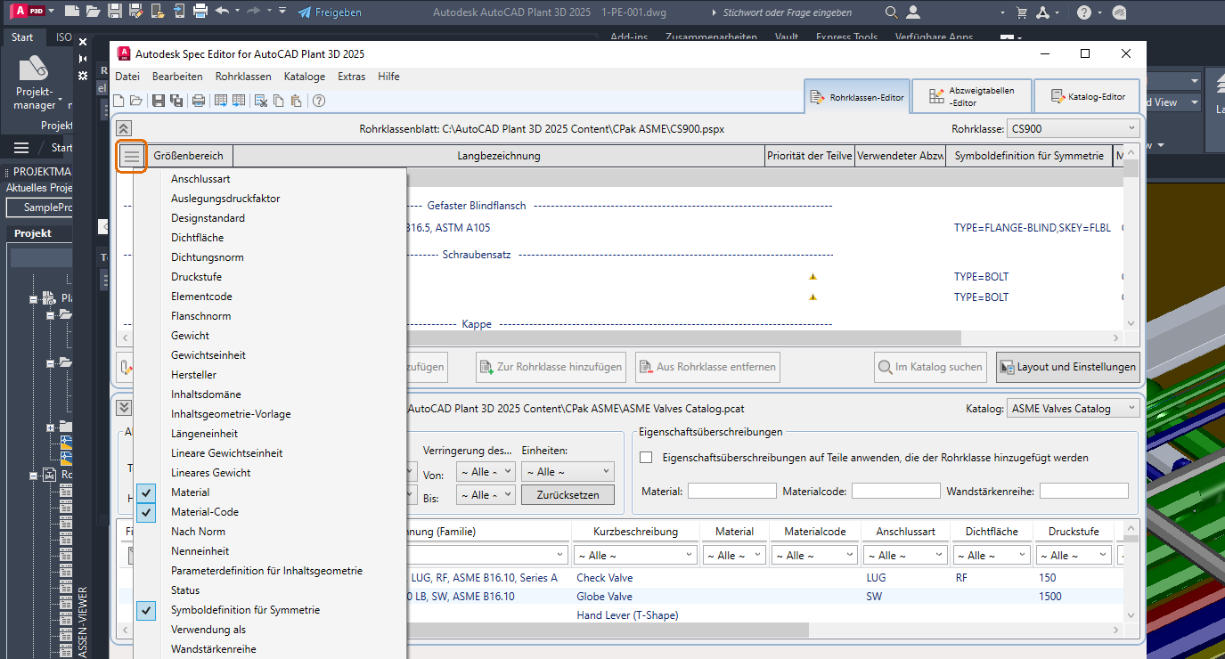Open the Bearbeiten menu
1225x659 pixels.
(x=177, y=77)
